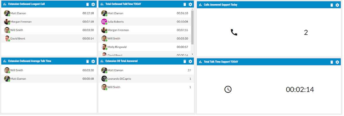Select Morgan Freeman in Outbound Longest Call
Image resolution: width=344 pixels, height=116 pixels.
(x=21, y=22)
